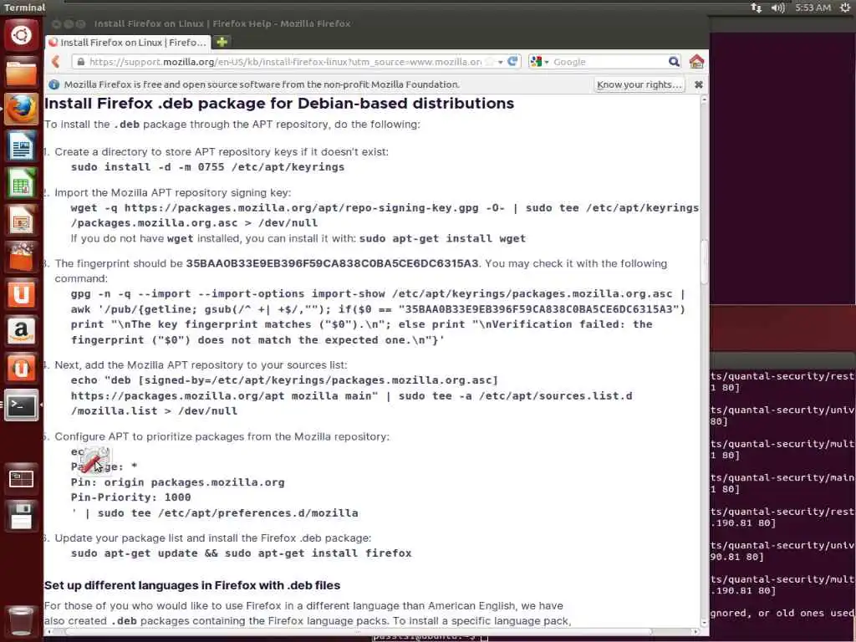Open the floppy drive launcher icon
Viewport: 856px width, 642px height.
[x=21, y=517]
